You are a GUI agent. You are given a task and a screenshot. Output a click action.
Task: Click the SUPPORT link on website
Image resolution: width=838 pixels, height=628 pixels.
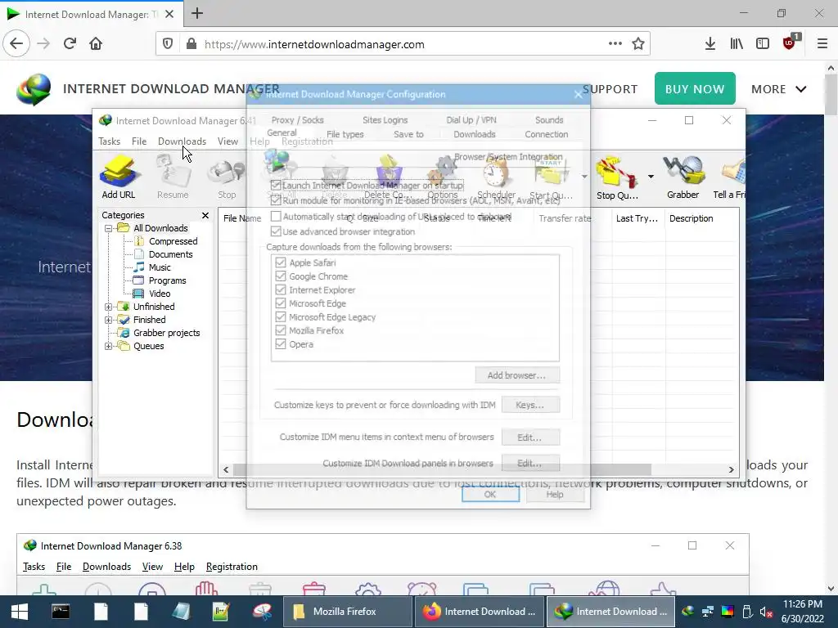coord(610,89)
